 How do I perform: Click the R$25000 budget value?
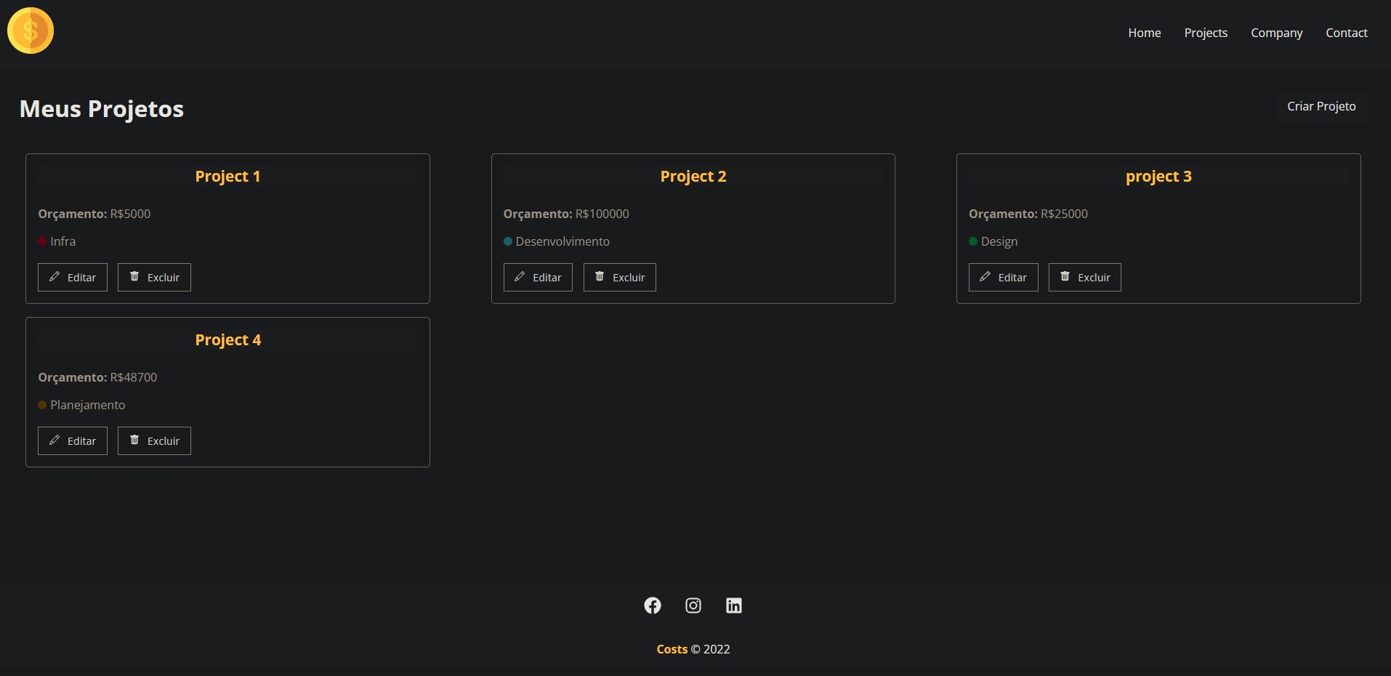1064,214
